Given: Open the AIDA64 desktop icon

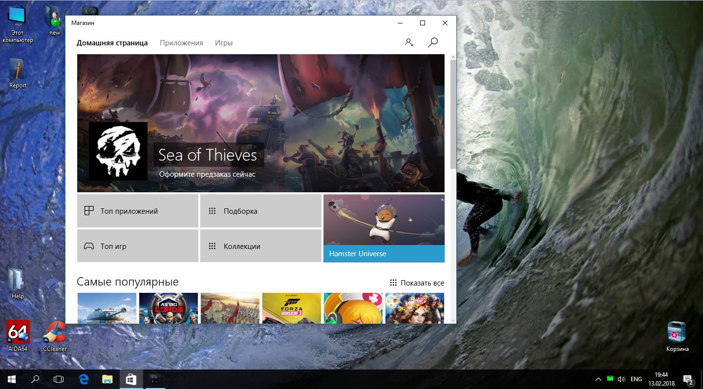Looking at the screenshot, I should tap(18, 333).
